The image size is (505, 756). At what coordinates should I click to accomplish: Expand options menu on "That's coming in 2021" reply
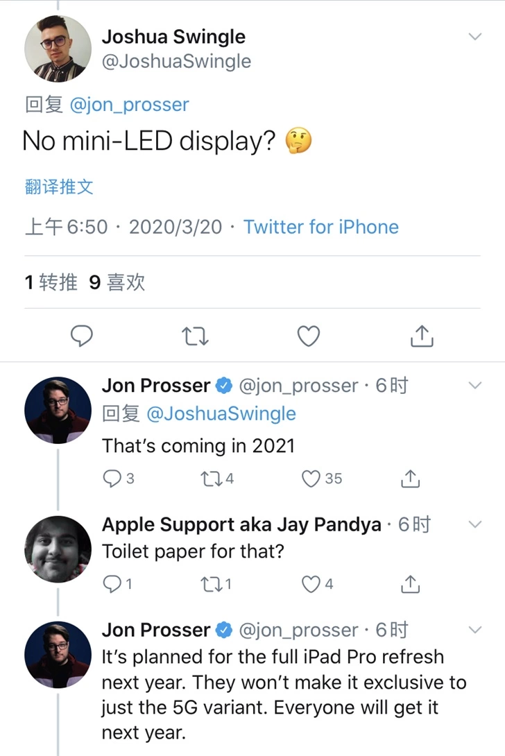[x=475, y=385]
